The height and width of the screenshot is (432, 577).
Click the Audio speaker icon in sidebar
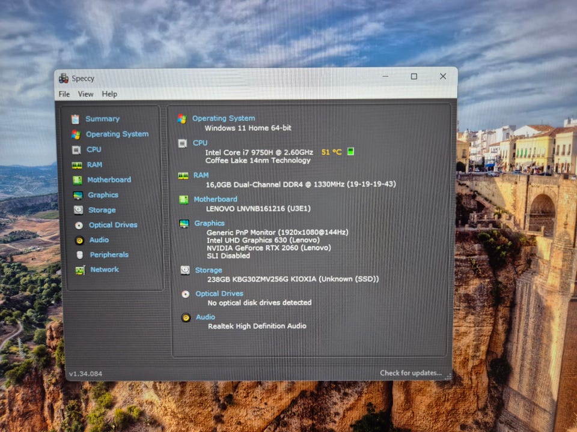[x=79, y=240]
